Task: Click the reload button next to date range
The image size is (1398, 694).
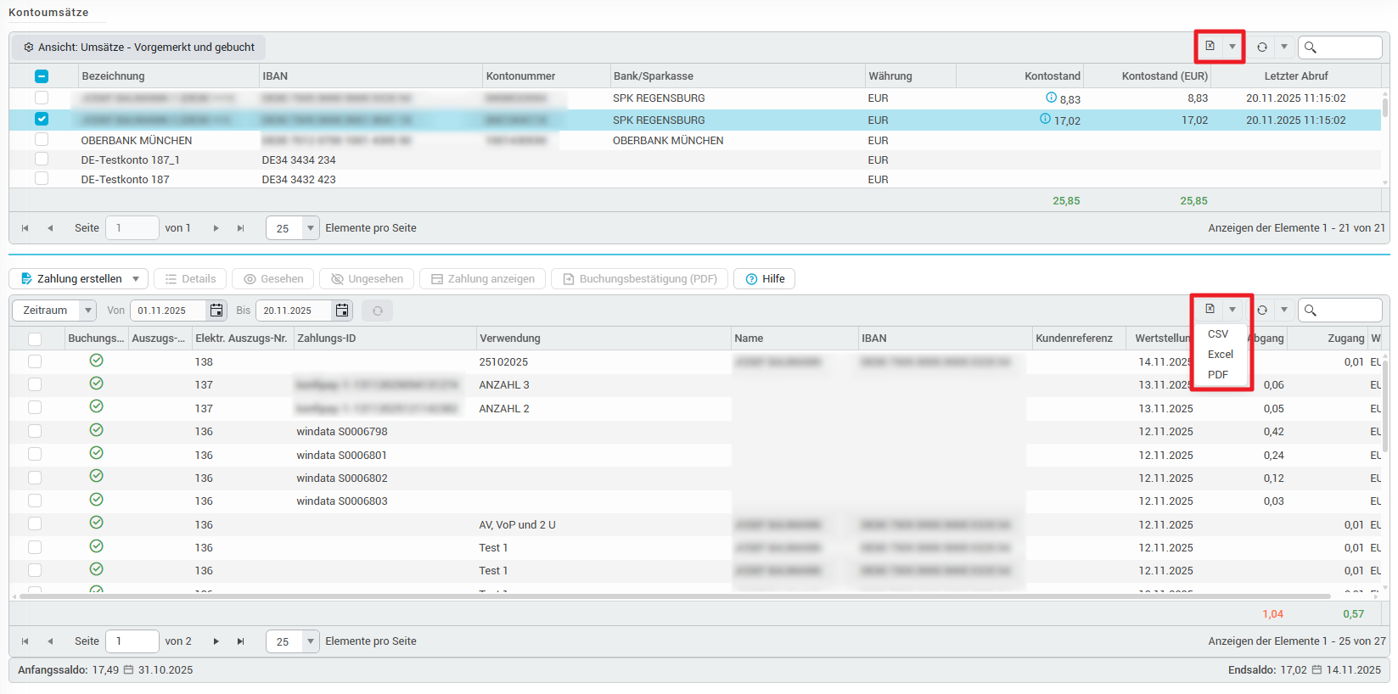Action: 378,311
